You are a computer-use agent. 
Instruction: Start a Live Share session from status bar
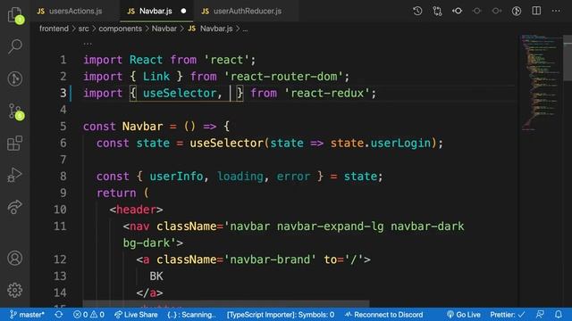136,315
